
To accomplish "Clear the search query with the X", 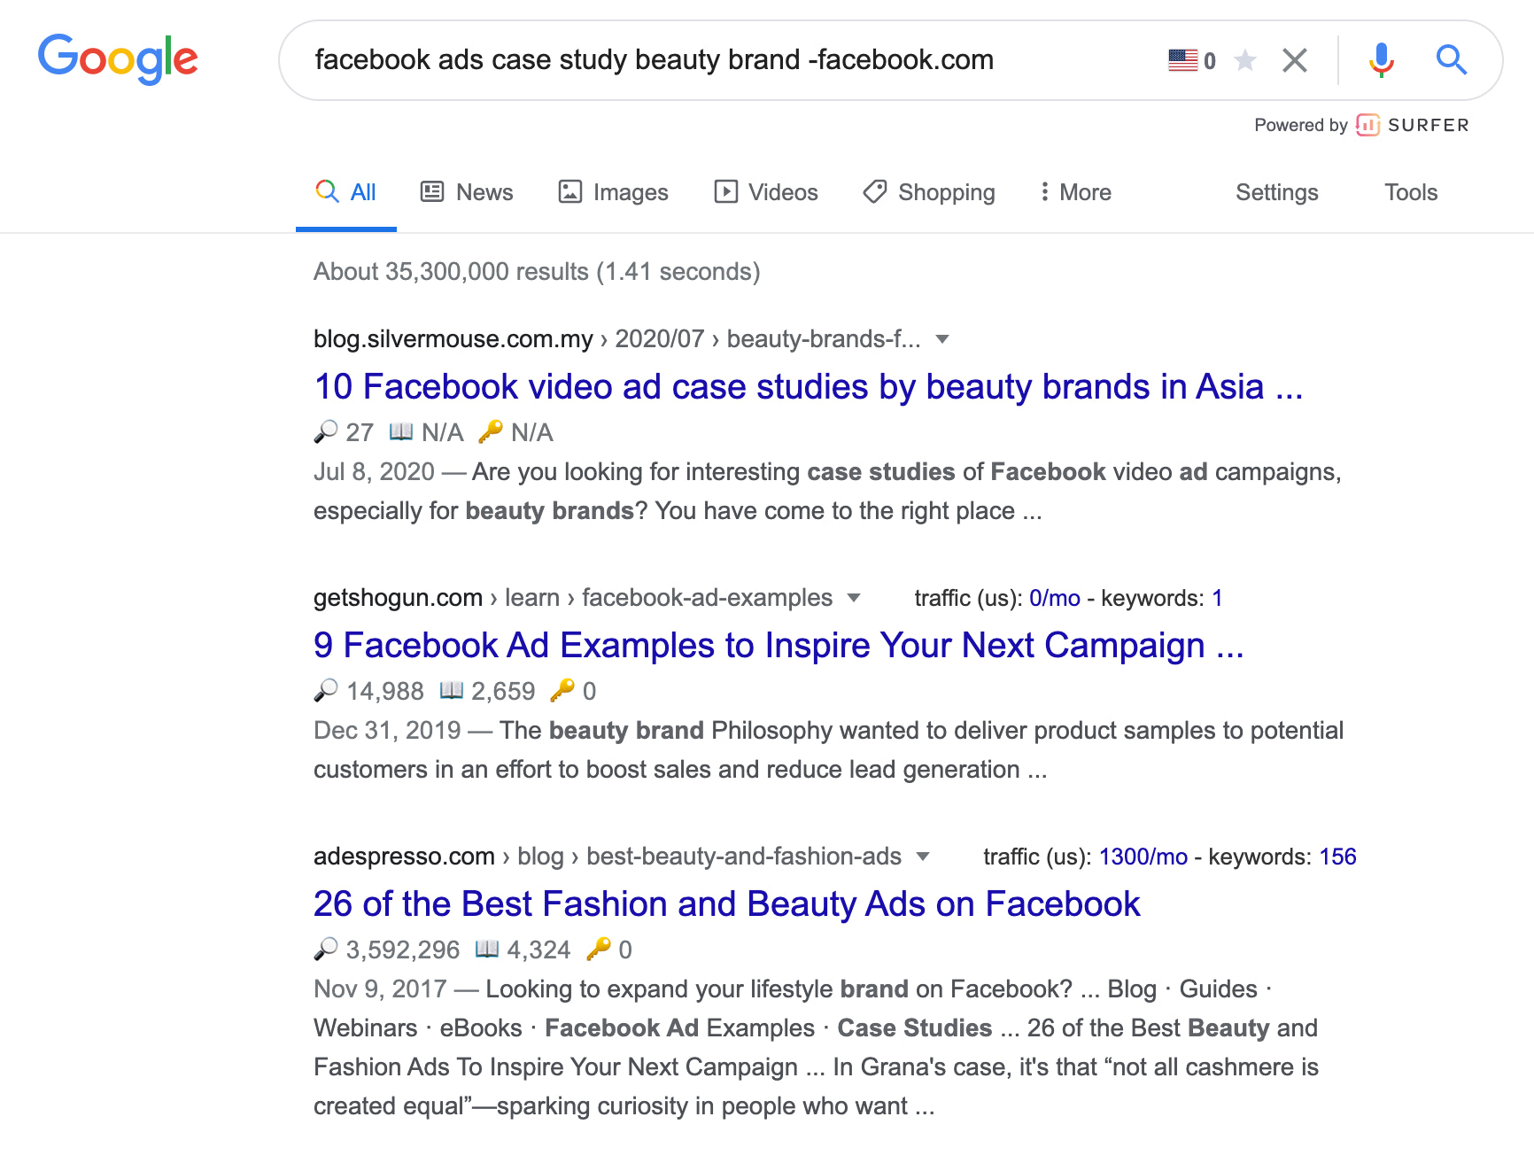I will (x=1294, y=60).
